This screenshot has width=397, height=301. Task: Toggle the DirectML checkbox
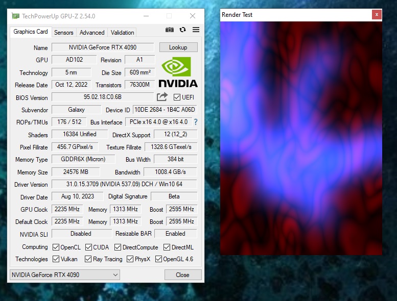click(167, 247)
